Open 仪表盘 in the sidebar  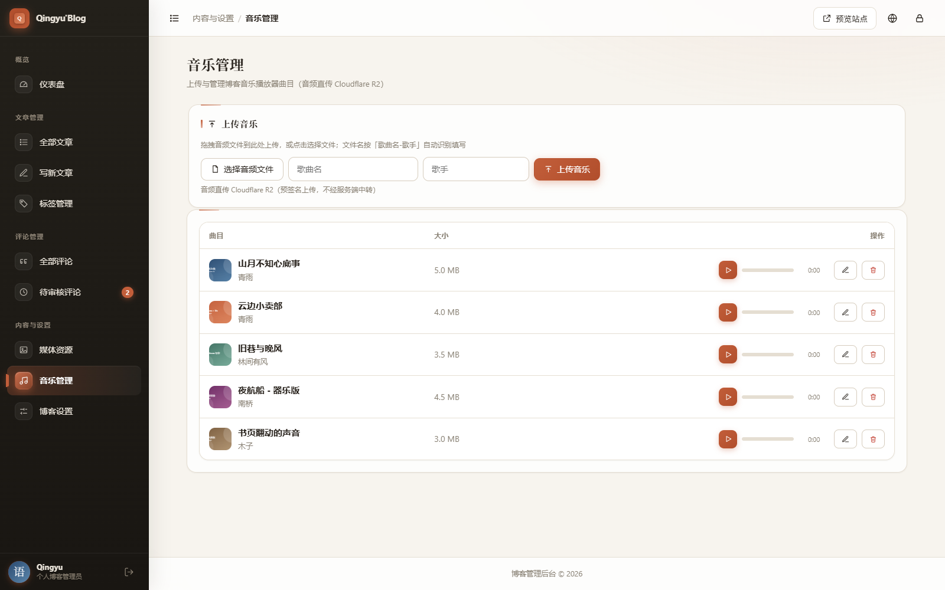[x=74, y=84]
